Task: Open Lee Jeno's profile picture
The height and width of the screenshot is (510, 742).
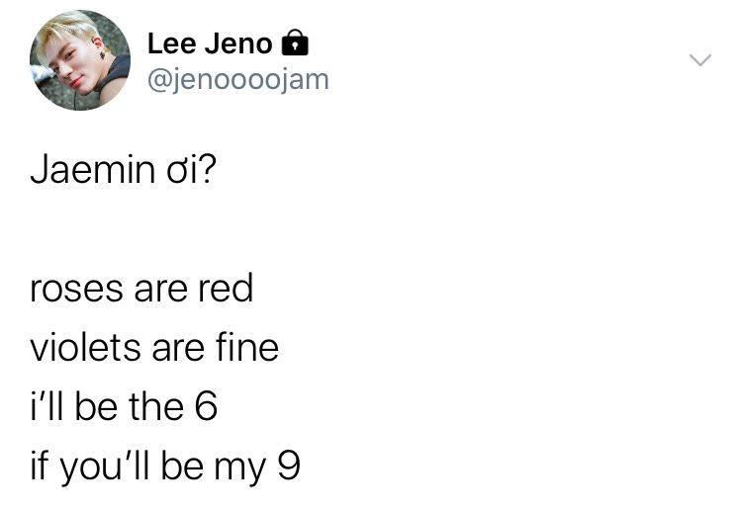Action: (80, 59)
